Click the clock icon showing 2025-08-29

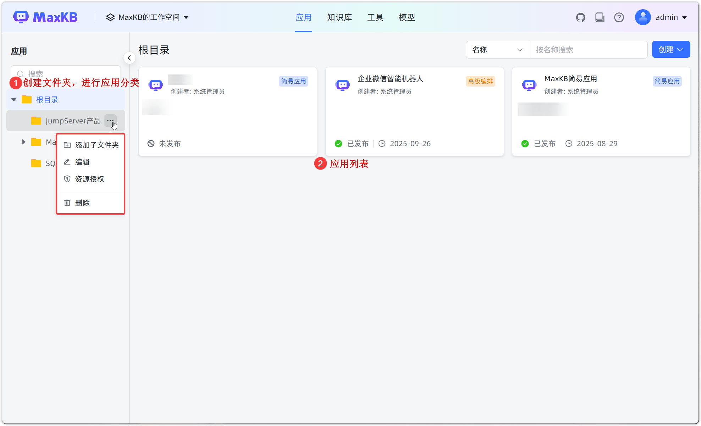569,143
